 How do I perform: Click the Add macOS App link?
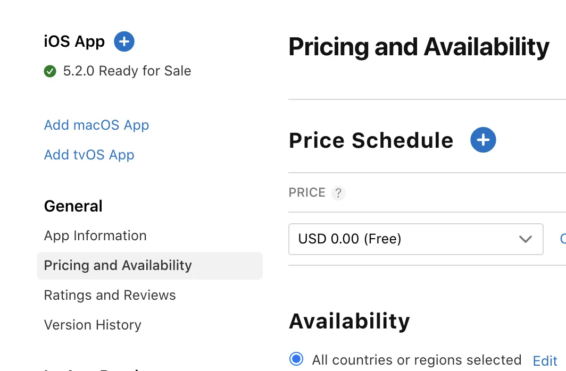[x=96, y=125]
